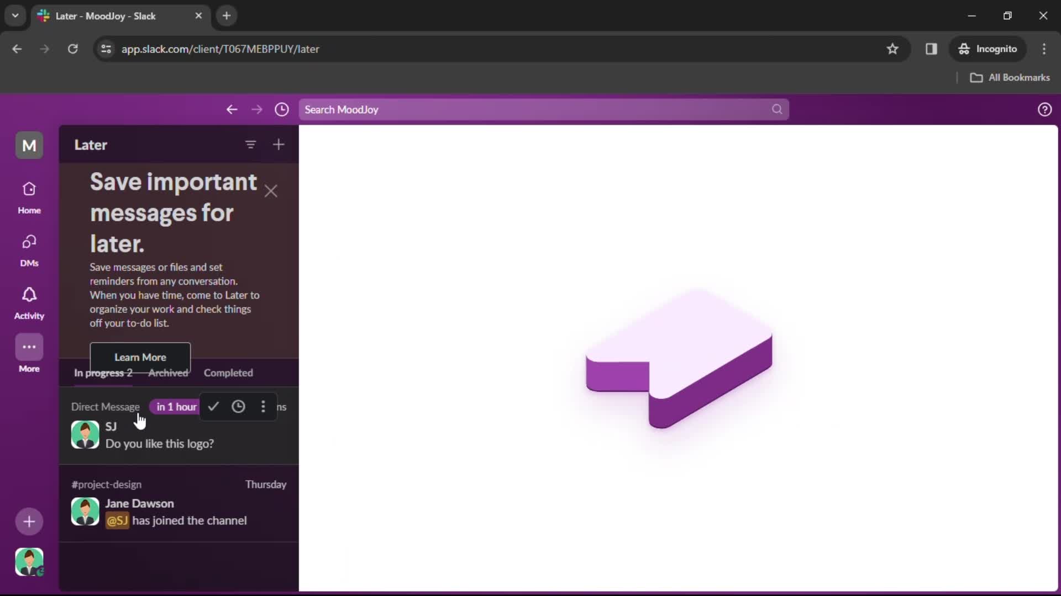
Task: Click the reminder clock icon on message
Action: pyautogui.click(x=238, y=407)
